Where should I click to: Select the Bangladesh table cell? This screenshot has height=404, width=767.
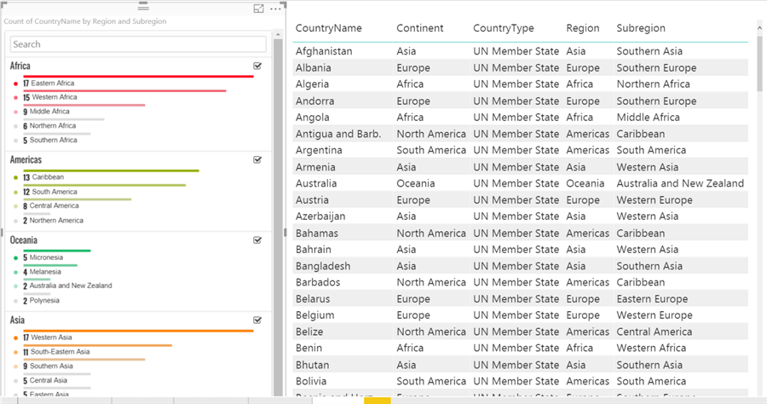[323, 266]
